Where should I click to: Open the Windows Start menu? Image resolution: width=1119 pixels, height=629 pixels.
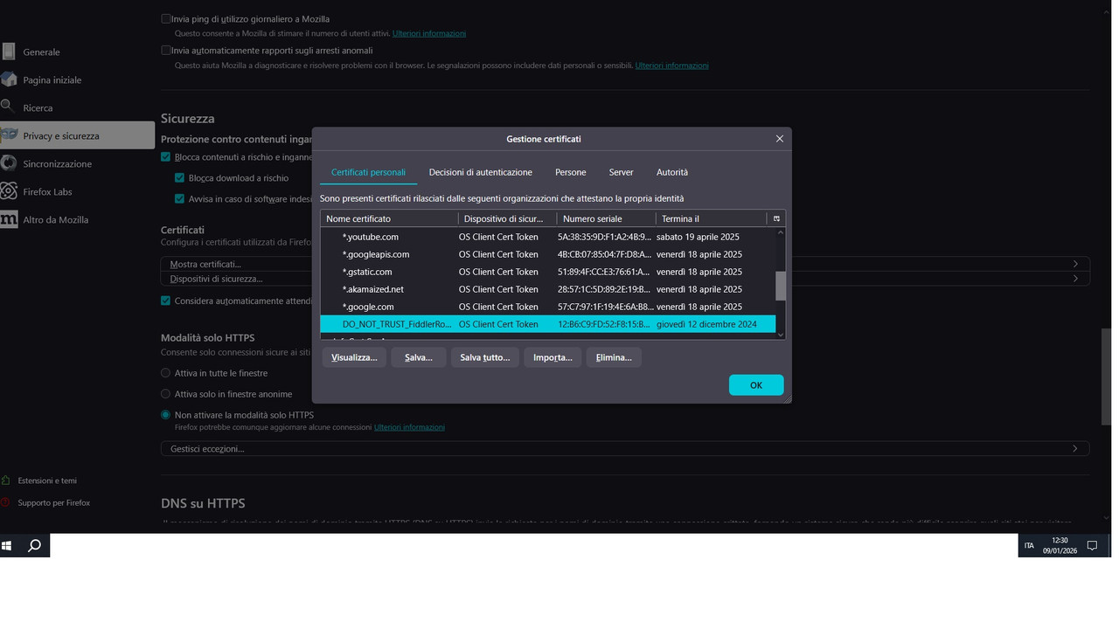[x=7, y=546]
